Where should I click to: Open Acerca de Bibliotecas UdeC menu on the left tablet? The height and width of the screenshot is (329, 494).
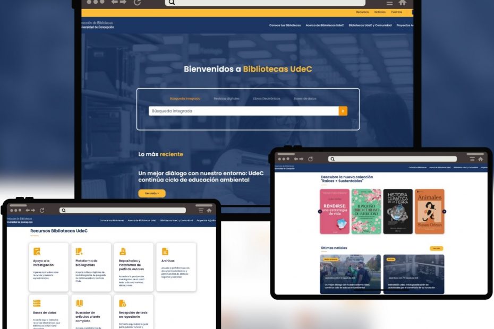coord(142,220)
